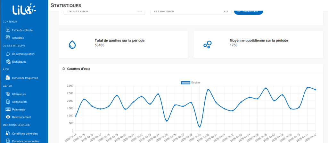
Task: Click the Statistiques chart icon
Action: point(8,61)
